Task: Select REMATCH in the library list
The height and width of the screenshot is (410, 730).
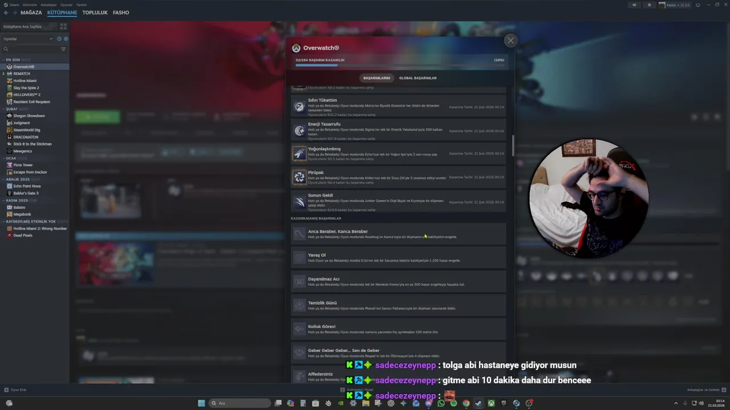Action: coord(35,73)
